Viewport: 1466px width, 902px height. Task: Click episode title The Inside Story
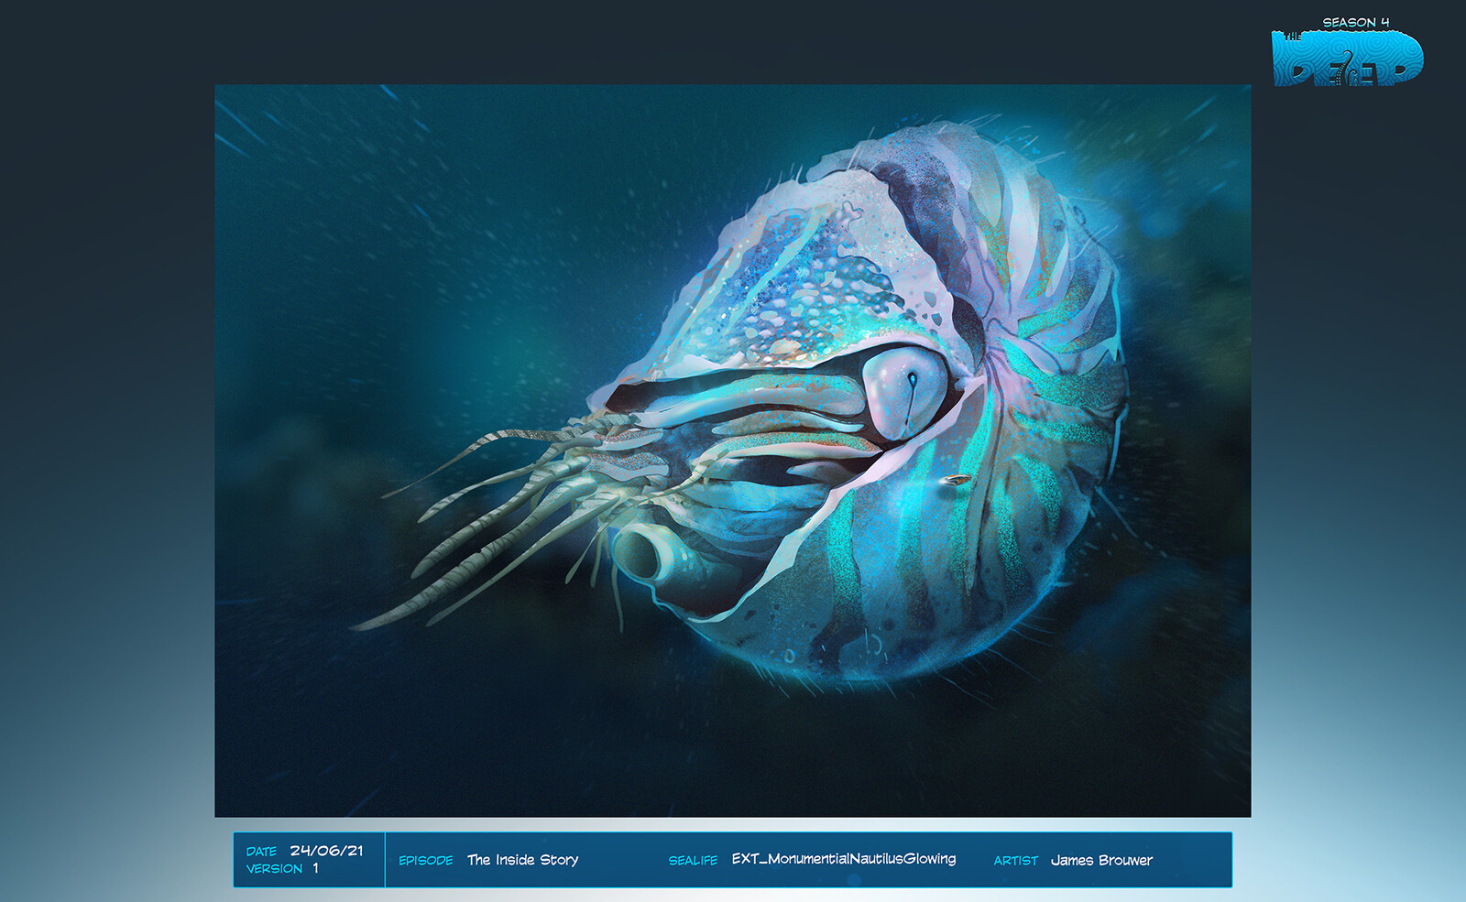point(523,860)
